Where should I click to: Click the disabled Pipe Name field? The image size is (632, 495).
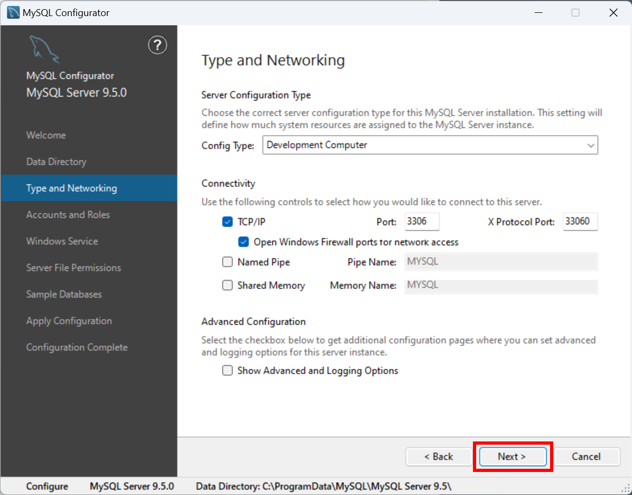tap(501, 262)
